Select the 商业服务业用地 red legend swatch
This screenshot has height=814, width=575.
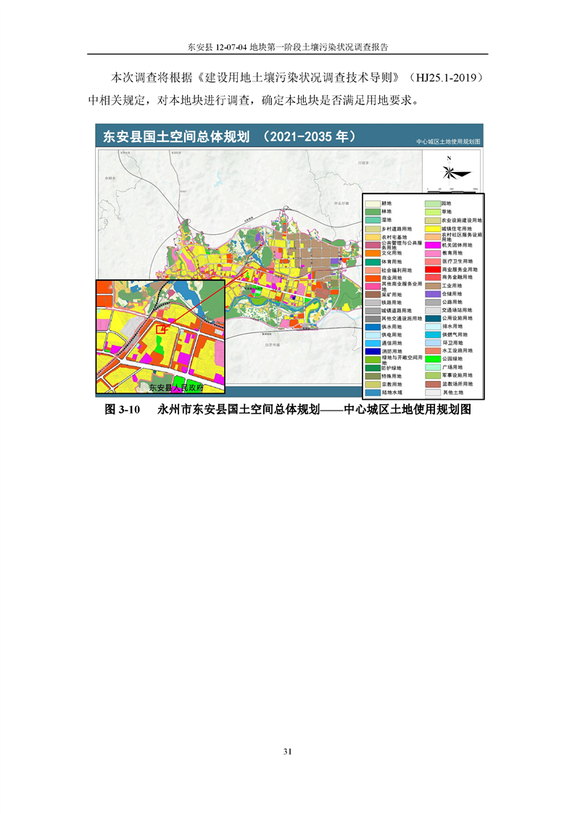tap(433, 269)
